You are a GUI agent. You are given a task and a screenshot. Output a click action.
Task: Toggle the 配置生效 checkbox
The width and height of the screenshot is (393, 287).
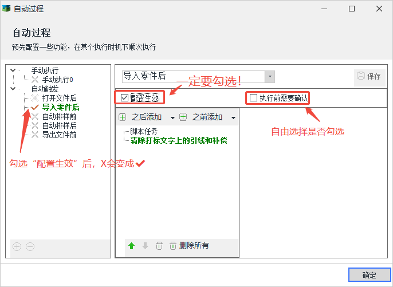pyautogui.click(x=124, y=98)
